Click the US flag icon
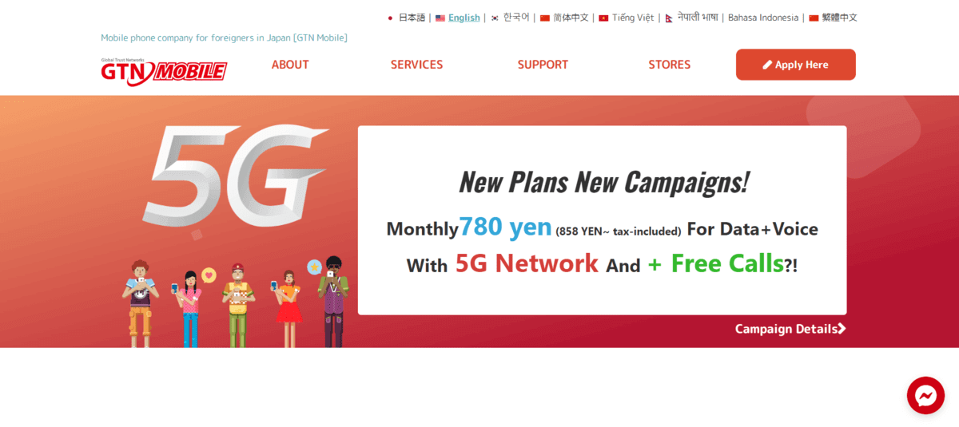The width and height of the screenshot is (959, 427). (440, 18)
